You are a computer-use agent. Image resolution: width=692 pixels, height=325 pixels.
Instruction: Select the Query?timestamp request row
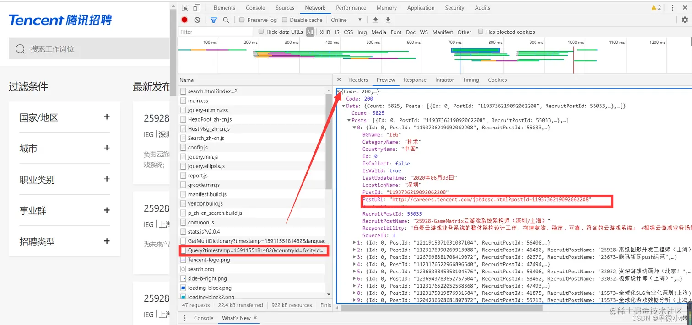tap(254, 250)
